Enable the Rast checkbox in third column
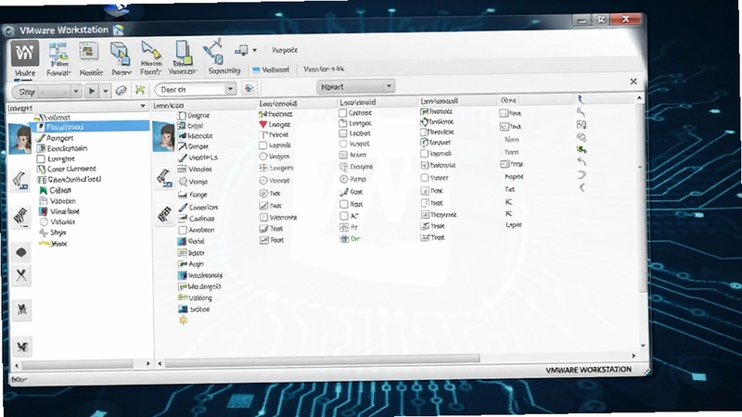The width and height of the screenshot is (742, 417). (344, 204)
